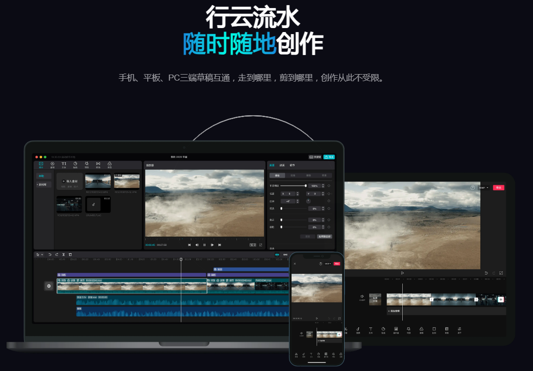The height and width of the screenshot is (371, 533).
Task: Select the first video thumbnail in the media library
Action: point(98,181)
